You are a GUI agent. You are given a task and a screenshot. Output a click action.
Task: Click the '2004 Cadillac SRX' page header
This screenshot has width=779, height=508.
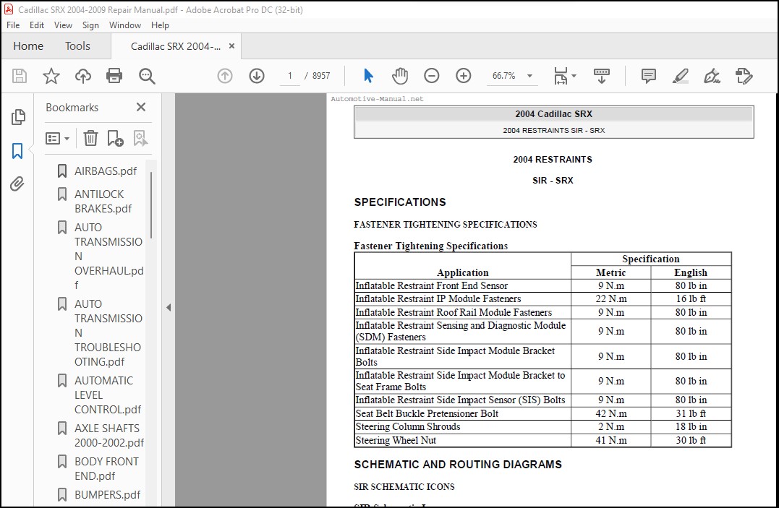click(553, 113)
